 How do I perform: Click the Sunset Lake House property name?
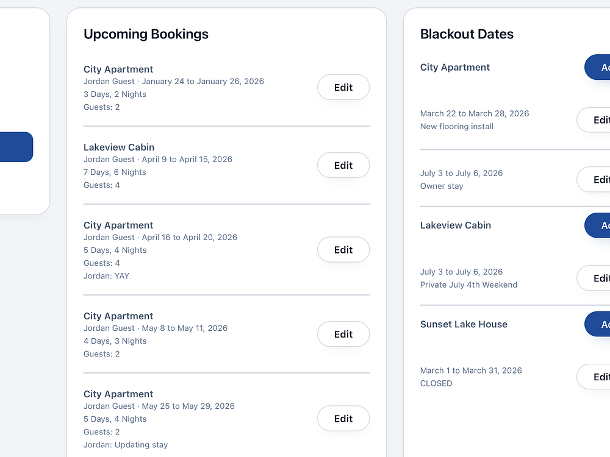coord(464,324)
